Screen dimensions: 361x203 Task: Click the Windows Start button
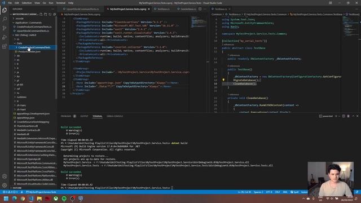pyautogui.click(x=6, y=198)
